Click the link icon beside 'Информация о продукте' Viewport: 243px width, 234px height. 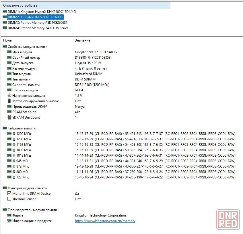pyautogui.click(x=9, y=221)
